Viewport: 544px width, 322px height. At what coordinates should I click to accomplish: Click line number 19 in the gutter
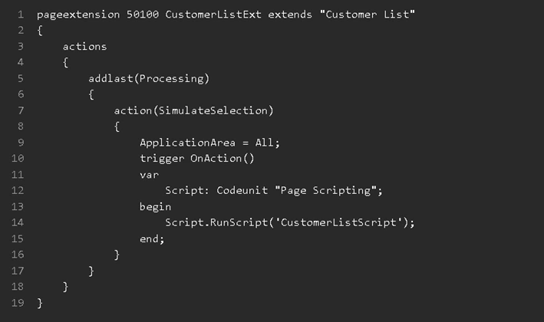pos(18,303)
